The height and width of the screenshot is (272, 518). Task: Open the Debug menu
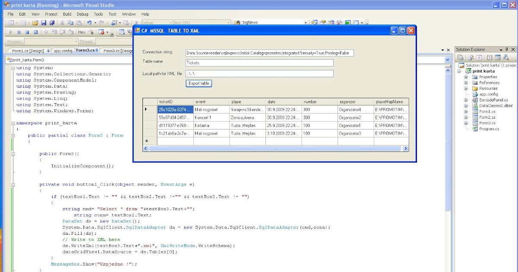tap(82, 13)
